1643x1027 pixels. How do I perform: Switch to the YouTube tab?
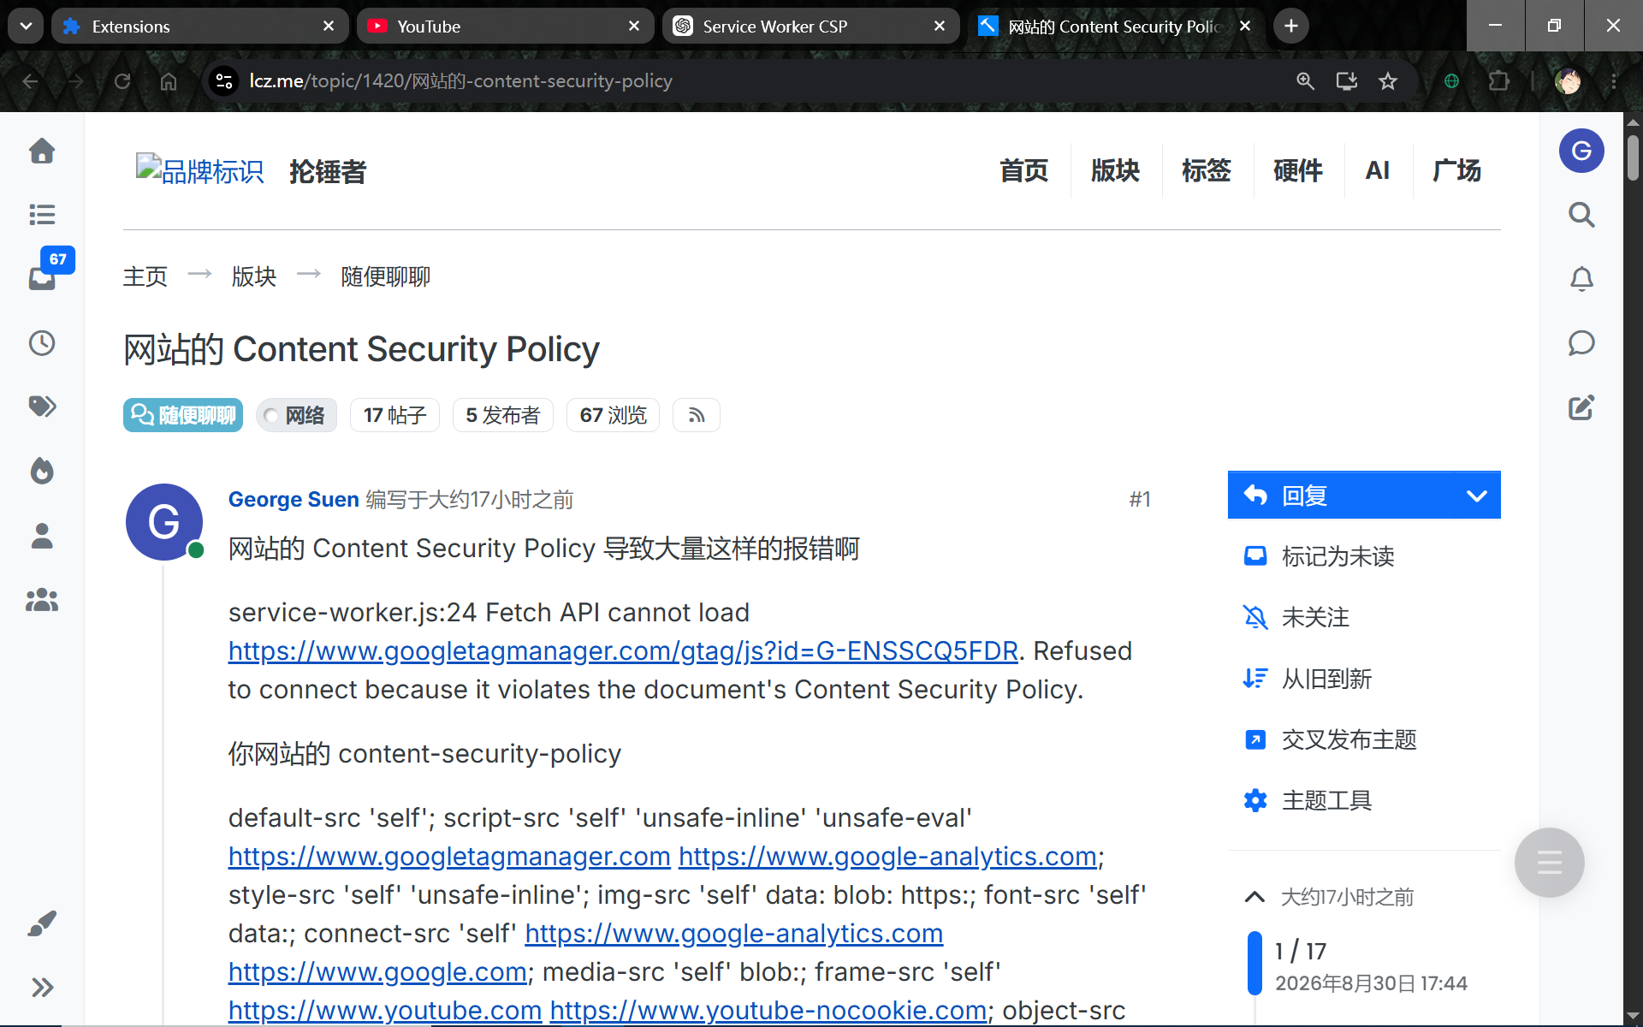pos(505,27)
